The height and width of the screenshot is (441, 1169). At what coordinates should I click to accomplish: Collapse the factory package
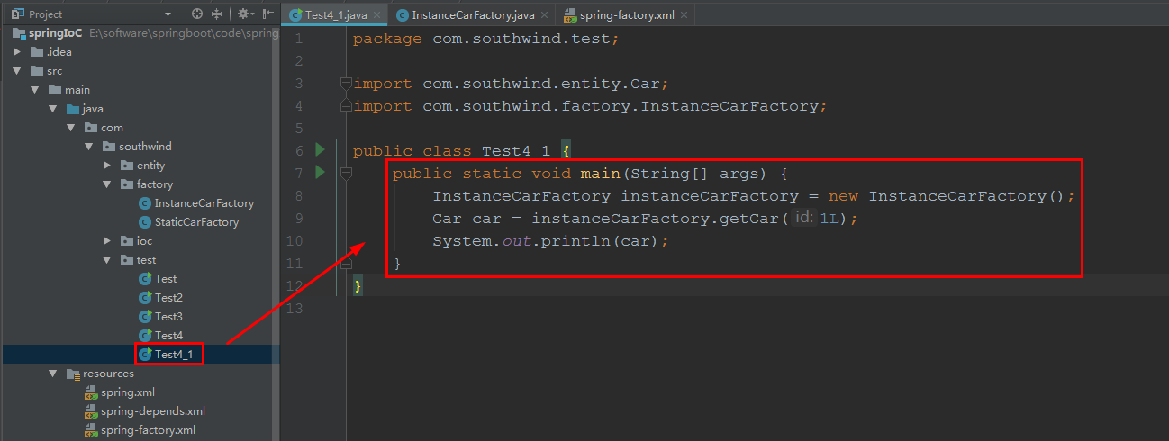[x=107, y=184]
